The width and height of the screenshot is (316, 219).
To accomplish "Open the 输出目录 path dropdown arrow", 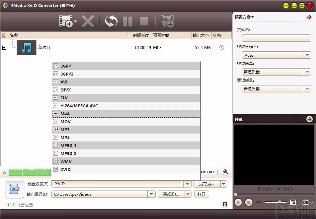I will [x=151, y=194].
